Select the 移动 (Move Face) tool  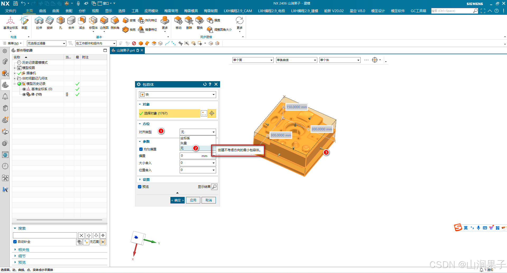click(178, 23)
